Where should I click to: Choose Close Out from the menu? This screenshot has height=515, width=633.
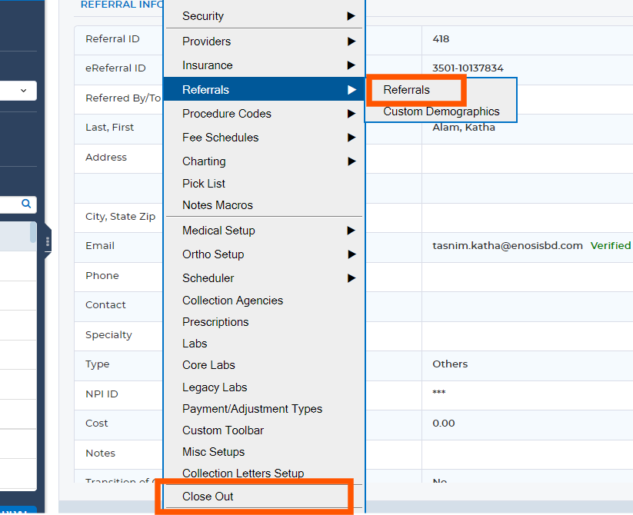pos(264,497)
